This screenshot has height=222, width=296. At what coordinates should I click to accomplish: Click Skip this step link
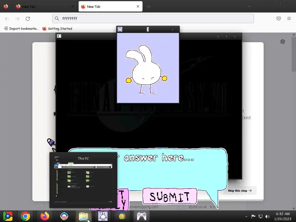point(240,191)
